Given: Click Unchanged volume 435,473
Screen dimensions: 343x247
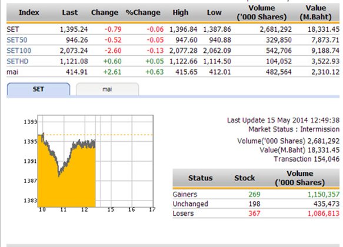Looking at the screenshot, I should point(327,204).
